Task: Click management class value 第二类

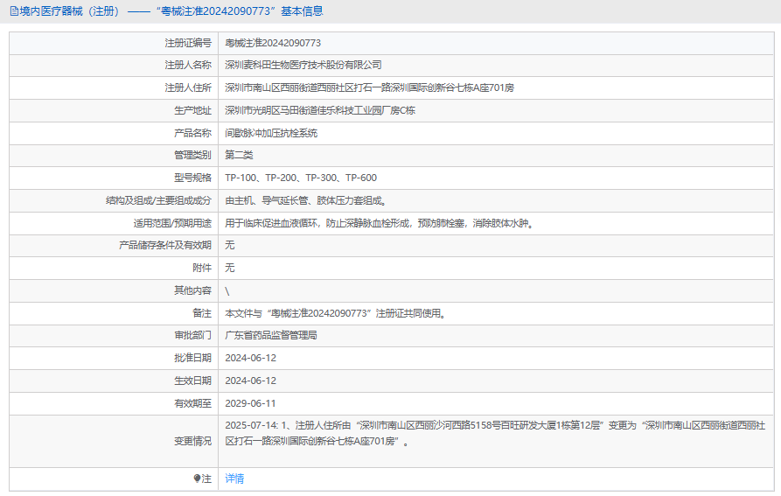Action: (239, 155)
